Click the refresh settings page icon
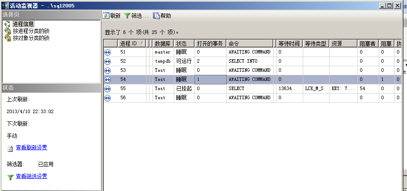 (x=10, y=148)
